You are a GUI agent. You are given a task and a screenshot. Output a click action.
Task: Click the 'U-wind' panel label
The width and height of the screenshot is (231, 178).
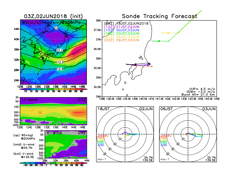pyautogui.click(x=30, y=100)
